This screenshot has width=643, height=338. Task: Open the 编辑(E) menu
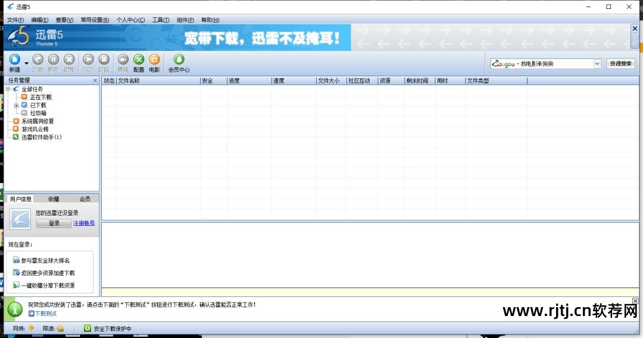pyautogui.click(x=40, y=20)
